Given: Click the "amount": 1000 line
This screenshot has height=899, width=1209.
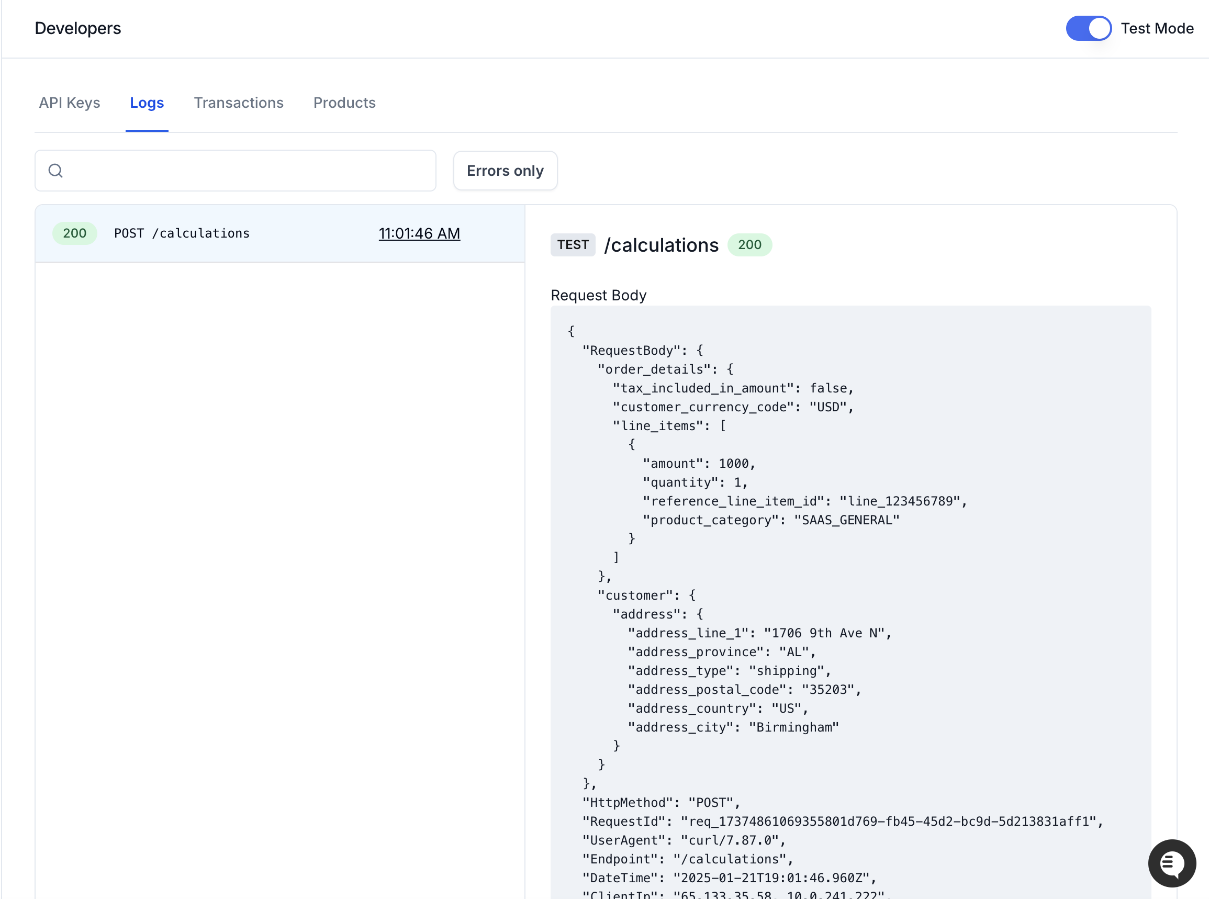Looking at the screenshot, I should (x=699, y=464).
